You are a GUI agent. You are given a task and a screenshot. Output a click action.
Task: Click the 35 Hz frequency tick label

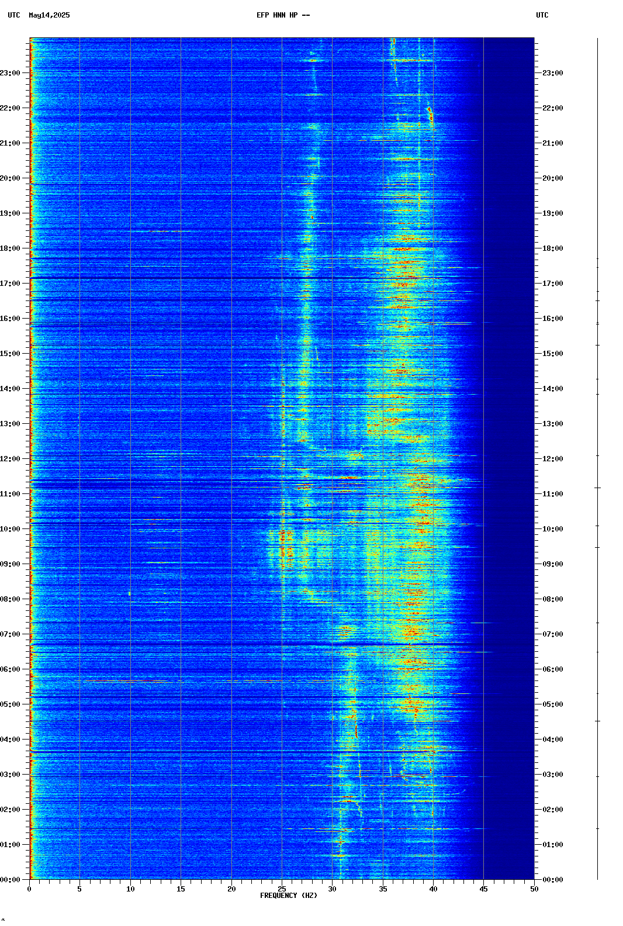pyautogui.click(x=383, y=889)
